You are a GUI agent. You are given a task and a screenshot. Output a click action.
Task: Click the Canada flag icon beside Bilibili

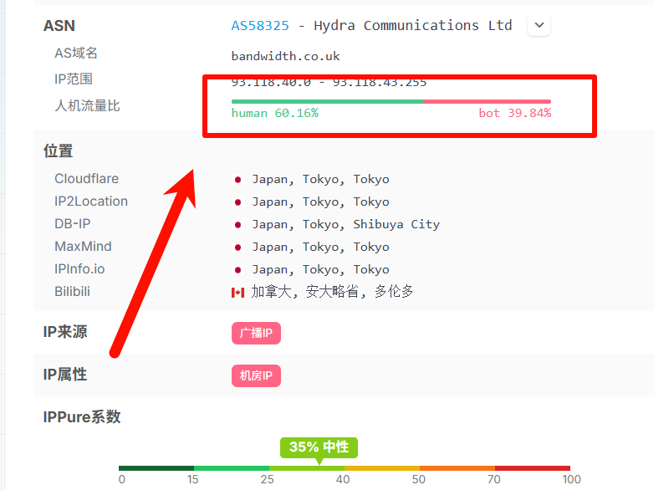point(237,293)
